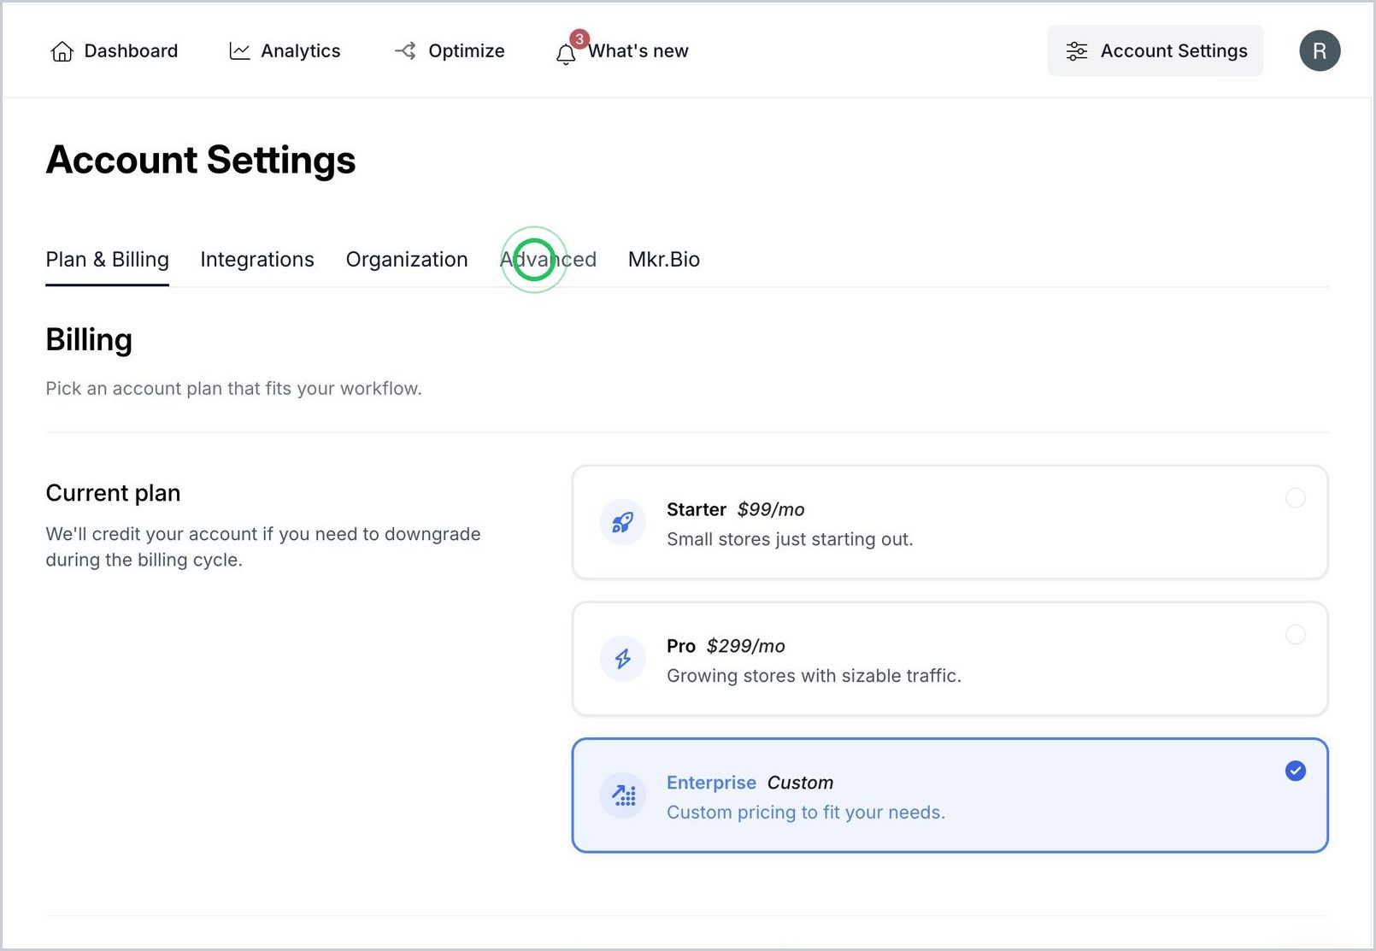1376x951 pixels.
Task: Click the red notification badge showing 3
Action: (579, 38)
